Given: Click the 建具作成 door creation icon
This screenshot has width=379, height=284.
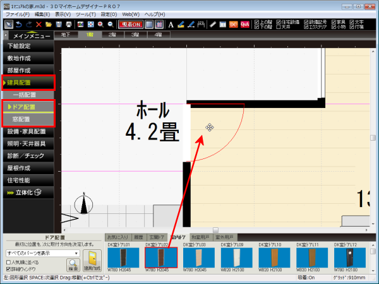Looking at the screenshot, I should pos(92,260).
